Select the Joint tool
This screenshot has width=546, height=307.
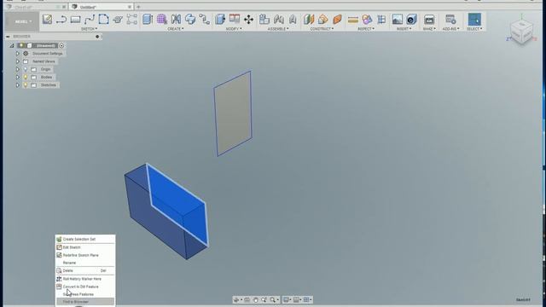[279, 19]
